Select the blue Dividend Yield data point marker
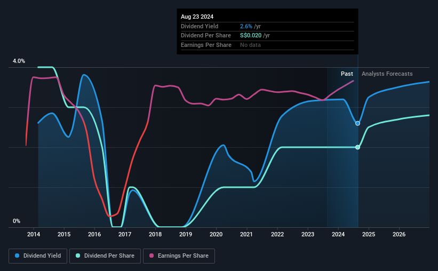The width and height of the screenshot is (438, 271). pos(357,123)
